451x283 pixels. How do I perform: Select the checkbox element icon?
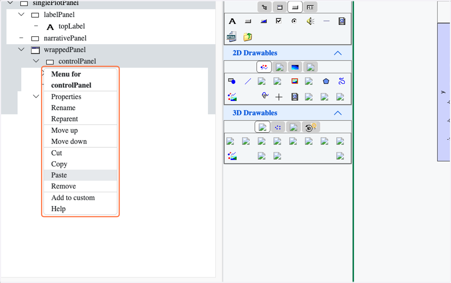pos(278,21)
